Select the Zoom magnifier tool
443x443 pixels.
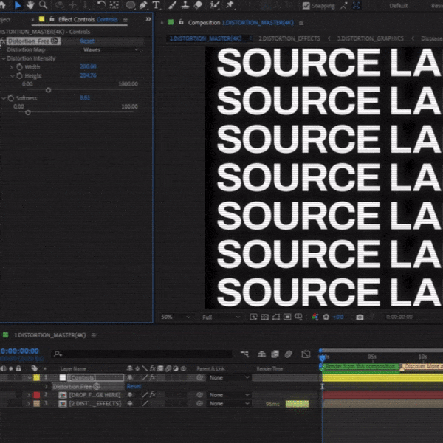coord(43,5)
